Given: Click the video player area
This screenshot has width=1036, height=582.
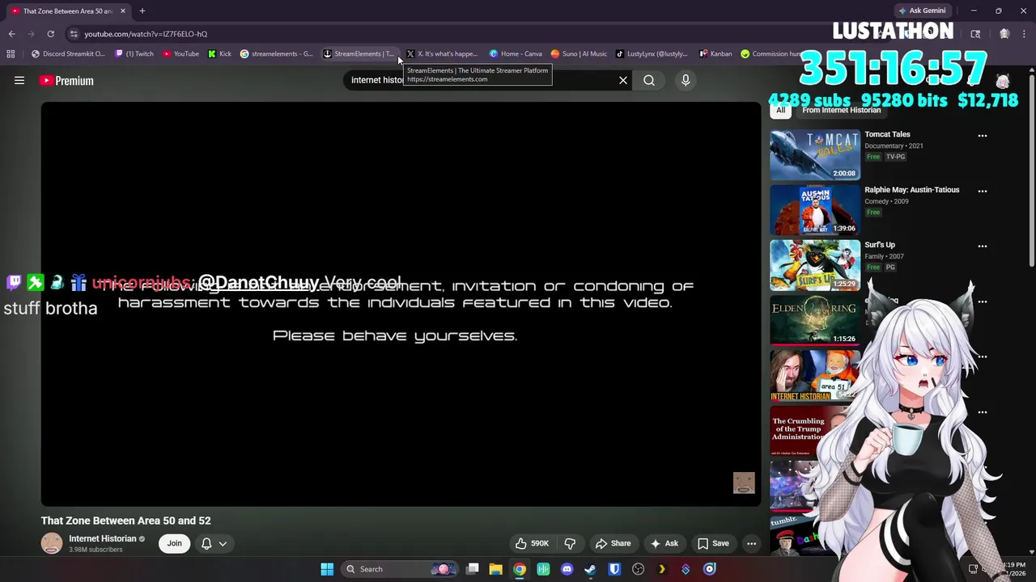Looking at the screenshot, I should point(401,303).
